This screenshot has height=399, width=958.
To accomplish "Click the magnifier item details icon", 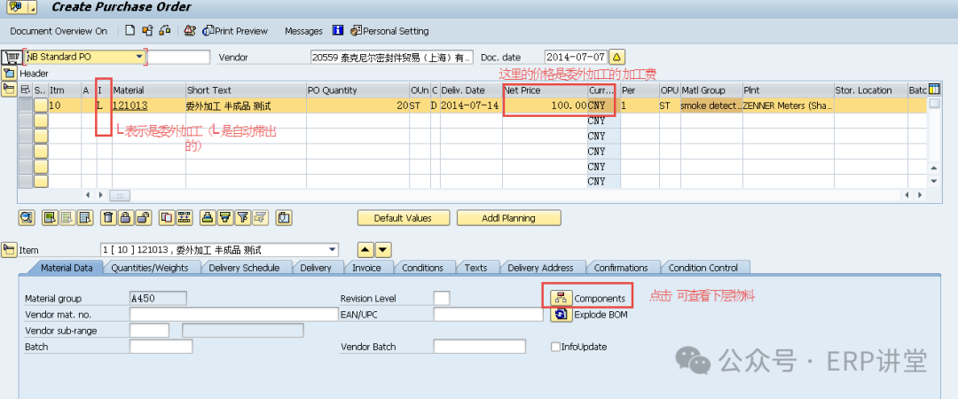I will 27,217.
